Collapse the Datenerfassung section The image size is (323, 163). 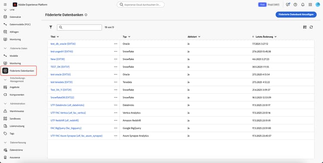5,143
